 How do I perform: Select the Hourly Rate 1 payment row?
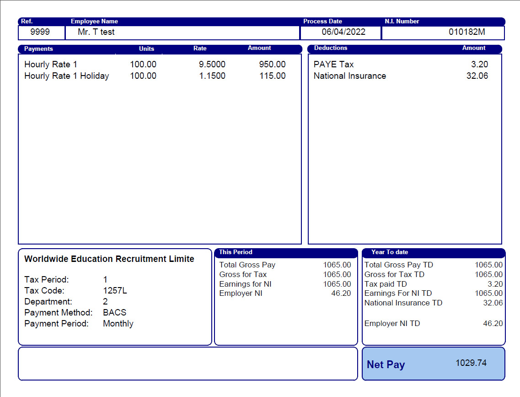click(x=50, y=65)
